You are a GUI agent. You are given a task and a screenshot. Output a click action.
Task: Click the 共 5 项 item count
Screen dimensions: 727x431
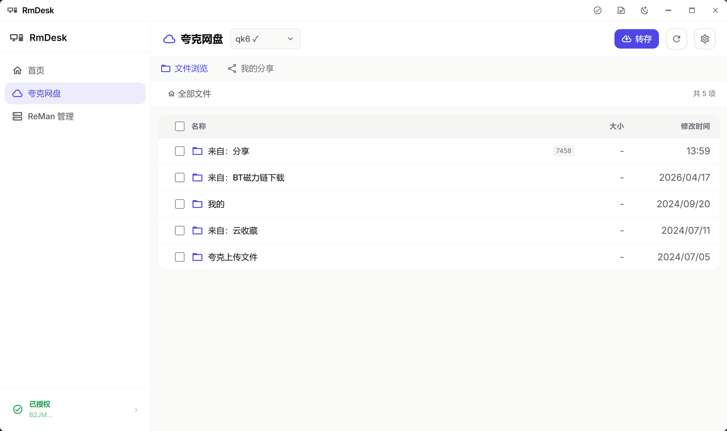coord(704,94)
